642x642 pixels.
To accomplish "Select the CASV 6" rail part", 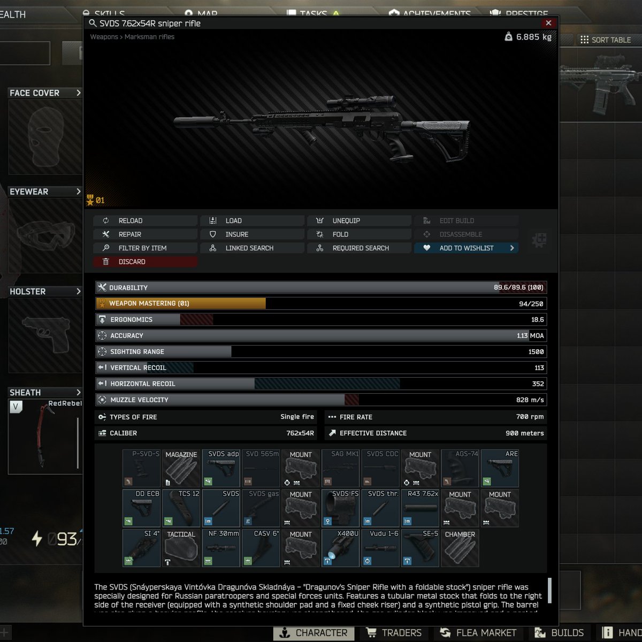I will (x=261, y=548).
